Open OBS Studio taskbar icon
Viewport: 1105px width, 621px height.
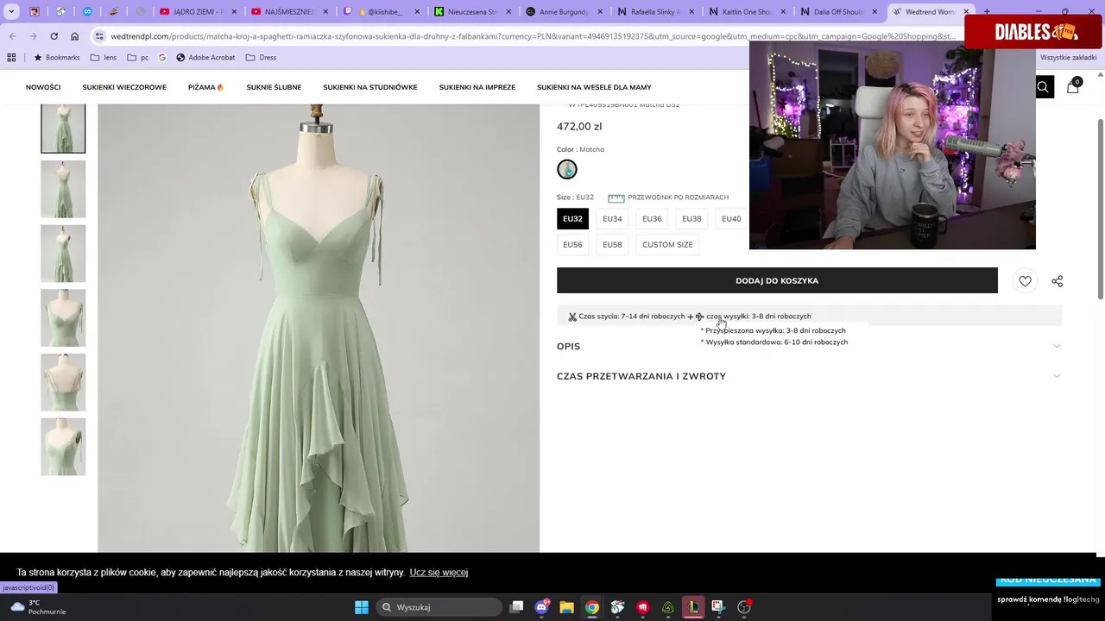click(744, 607)
